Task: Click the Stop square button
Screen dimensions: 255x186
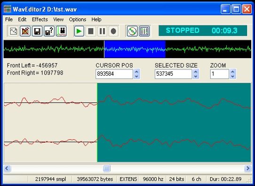Action: pyautogui.click(x=91, y=31)
